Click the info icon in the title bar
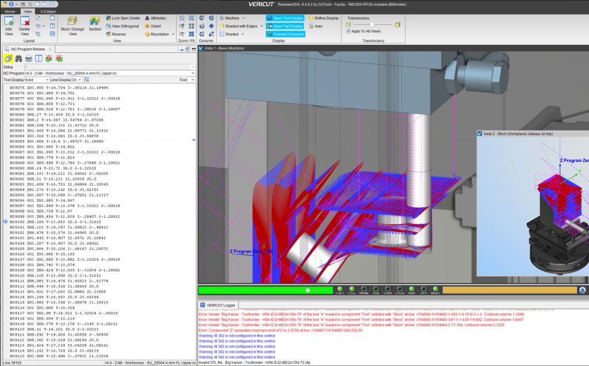 coord(12,4)
